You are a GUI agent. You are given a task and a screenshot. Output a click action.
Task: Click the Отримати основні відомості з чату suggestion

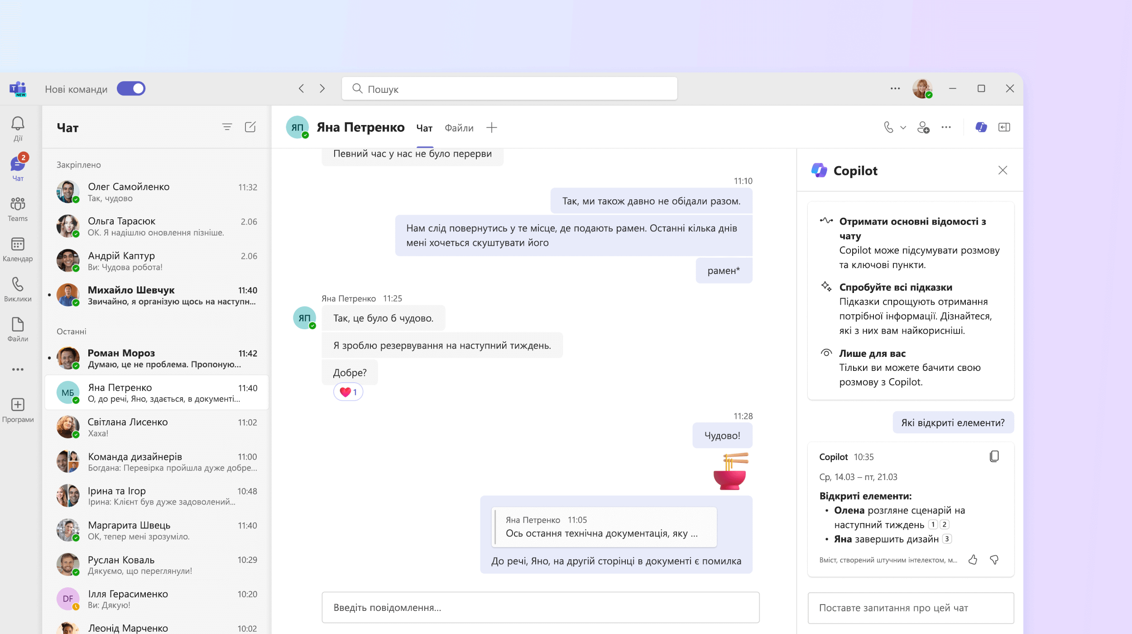pos(910,243)
